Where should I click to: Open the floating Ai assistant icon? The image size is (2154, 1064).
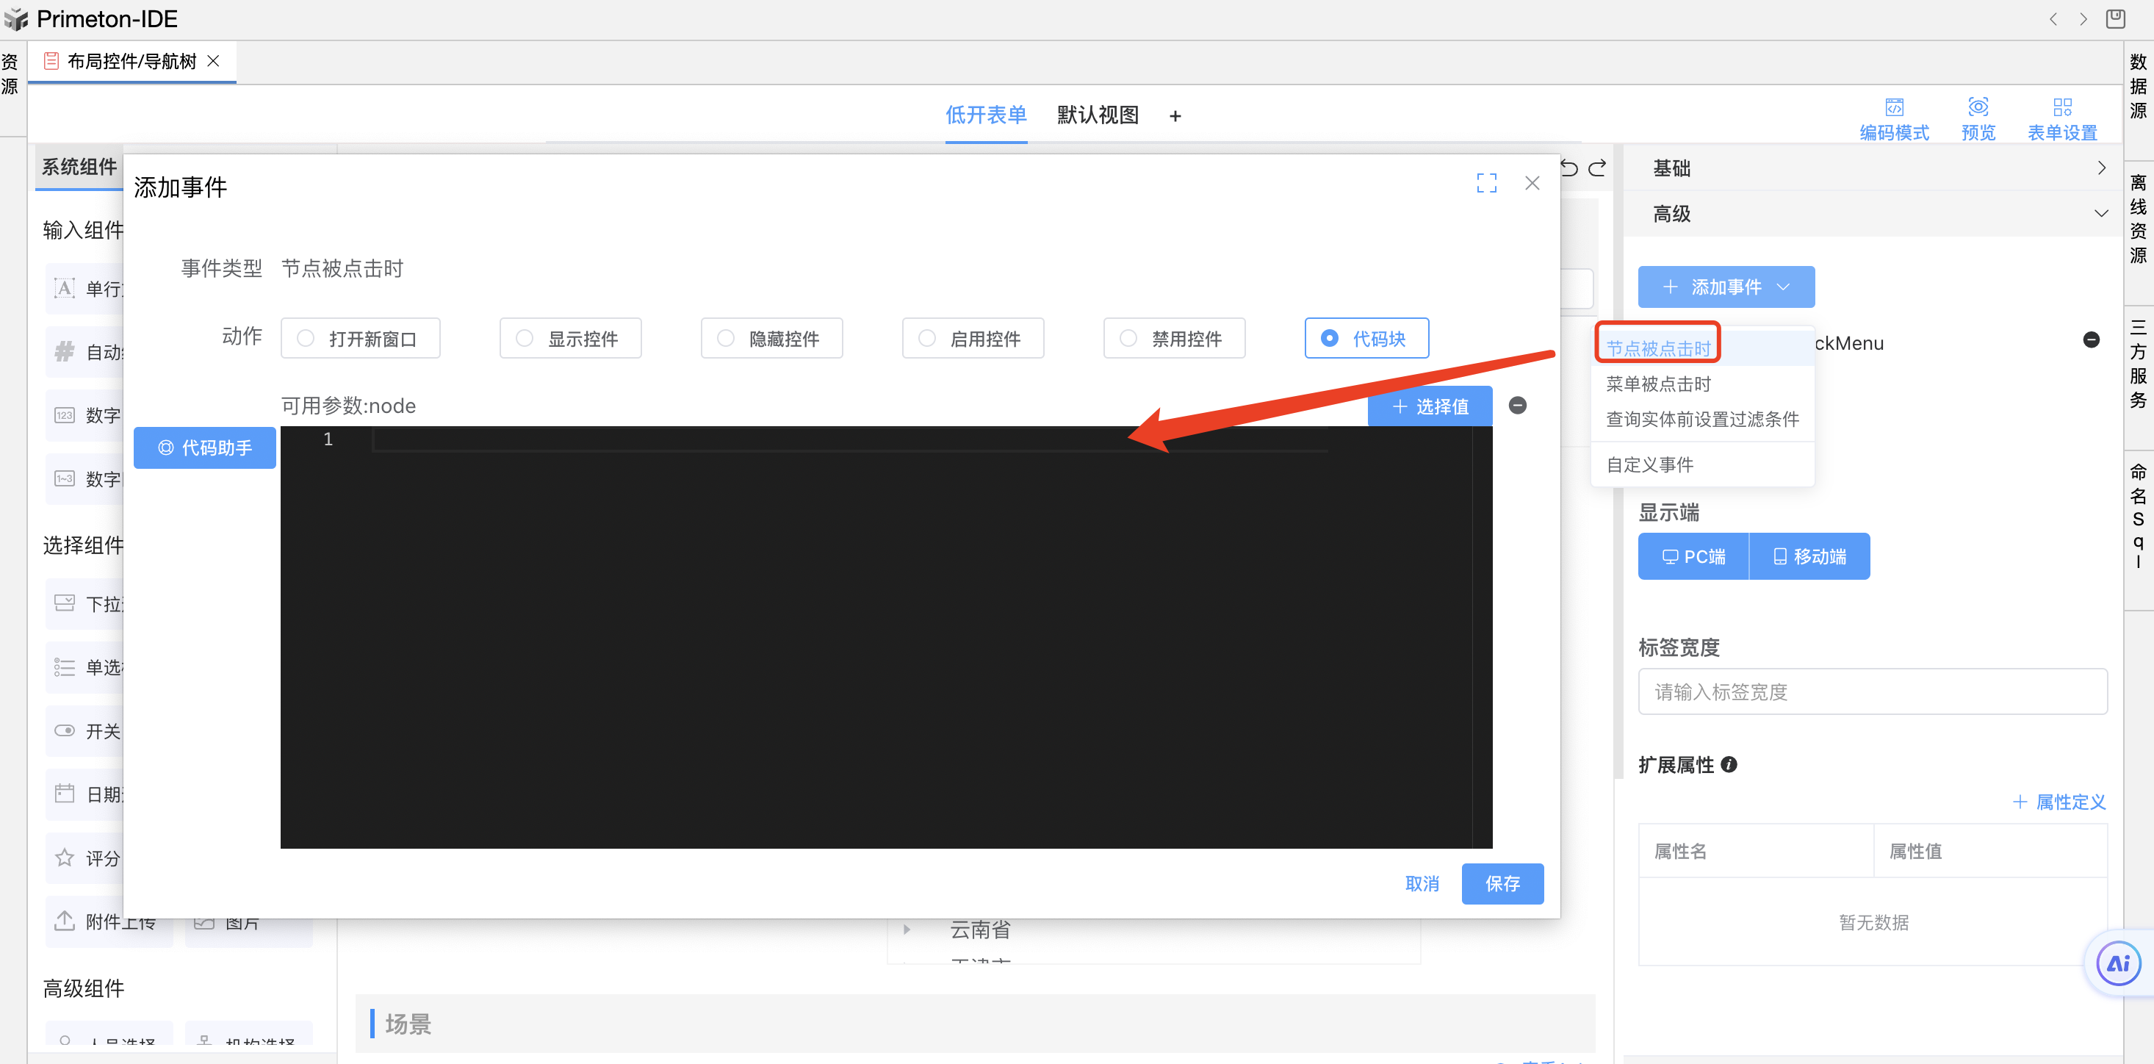click(x=2118, y=963)
